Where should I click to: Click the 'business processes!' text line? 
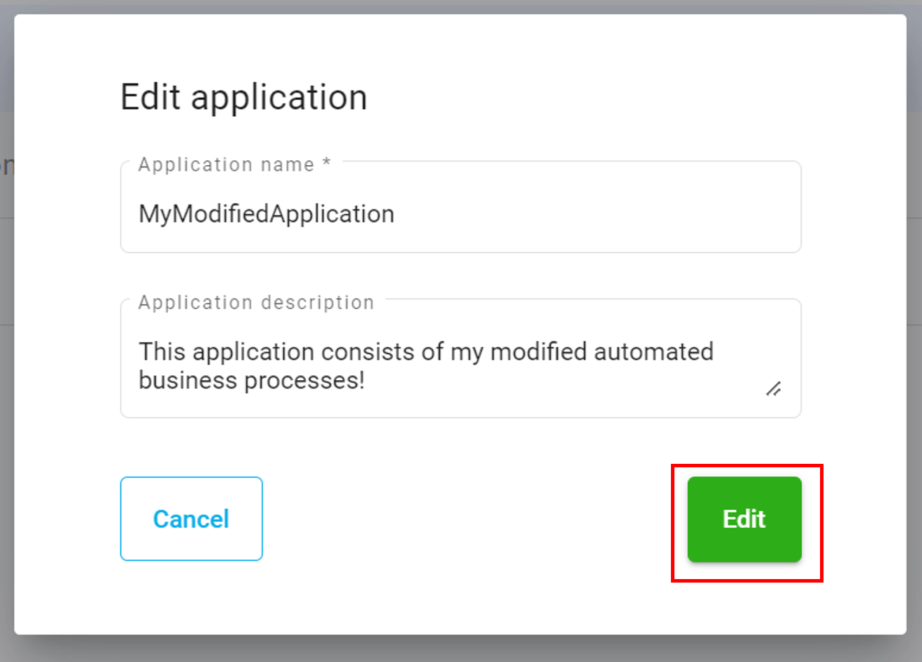click(251, 380)
